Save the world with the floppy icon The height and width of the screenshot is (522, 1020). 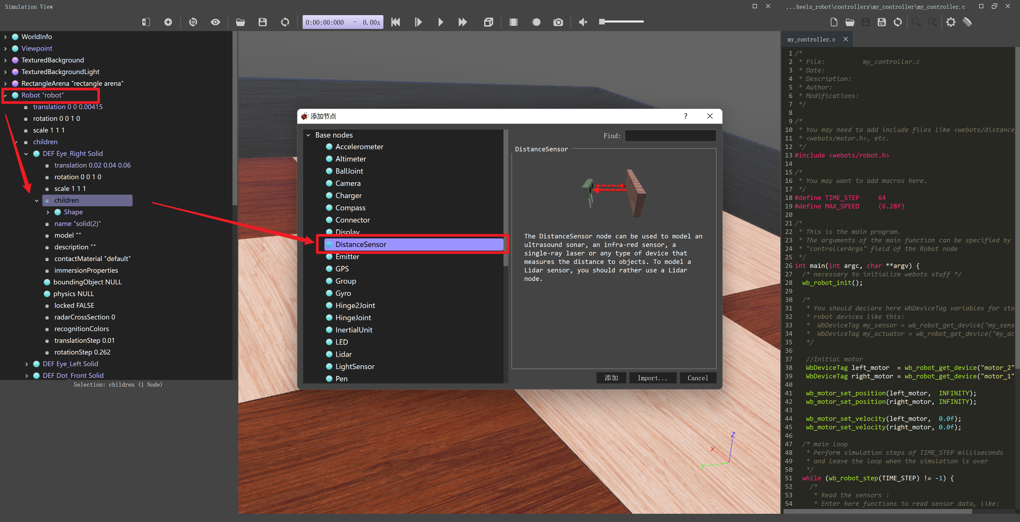pos(263,22)
